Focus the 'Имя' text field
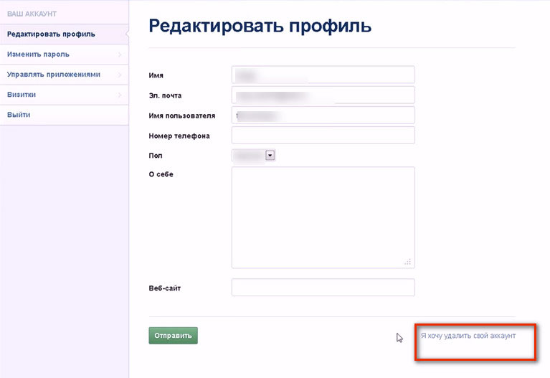Screen dimensions: 550x378 coord(323,75)
